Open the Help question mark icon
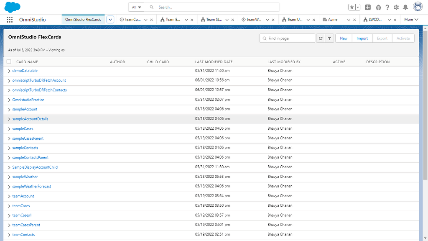Viewport: 428px width, 241px height. (x=387, y=8)
